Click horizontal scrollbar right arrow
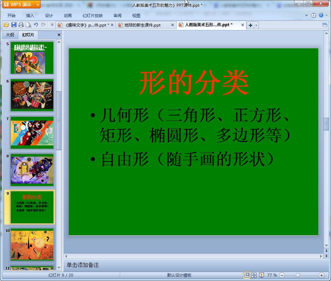This screenshot has width=331, height=281. click(321, 256)
